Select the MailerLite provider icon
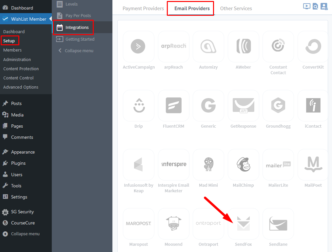This screenshot has height=252, width=332. 278,165
